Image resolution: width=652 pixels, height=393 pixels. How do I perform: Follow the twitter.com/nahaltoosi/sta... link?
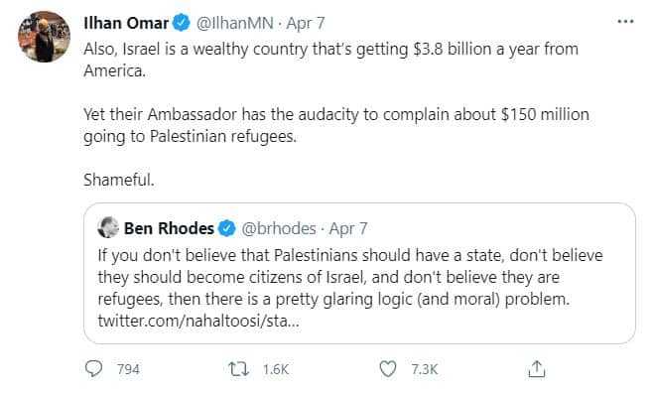pyautogui.click(x=198, y=321)
